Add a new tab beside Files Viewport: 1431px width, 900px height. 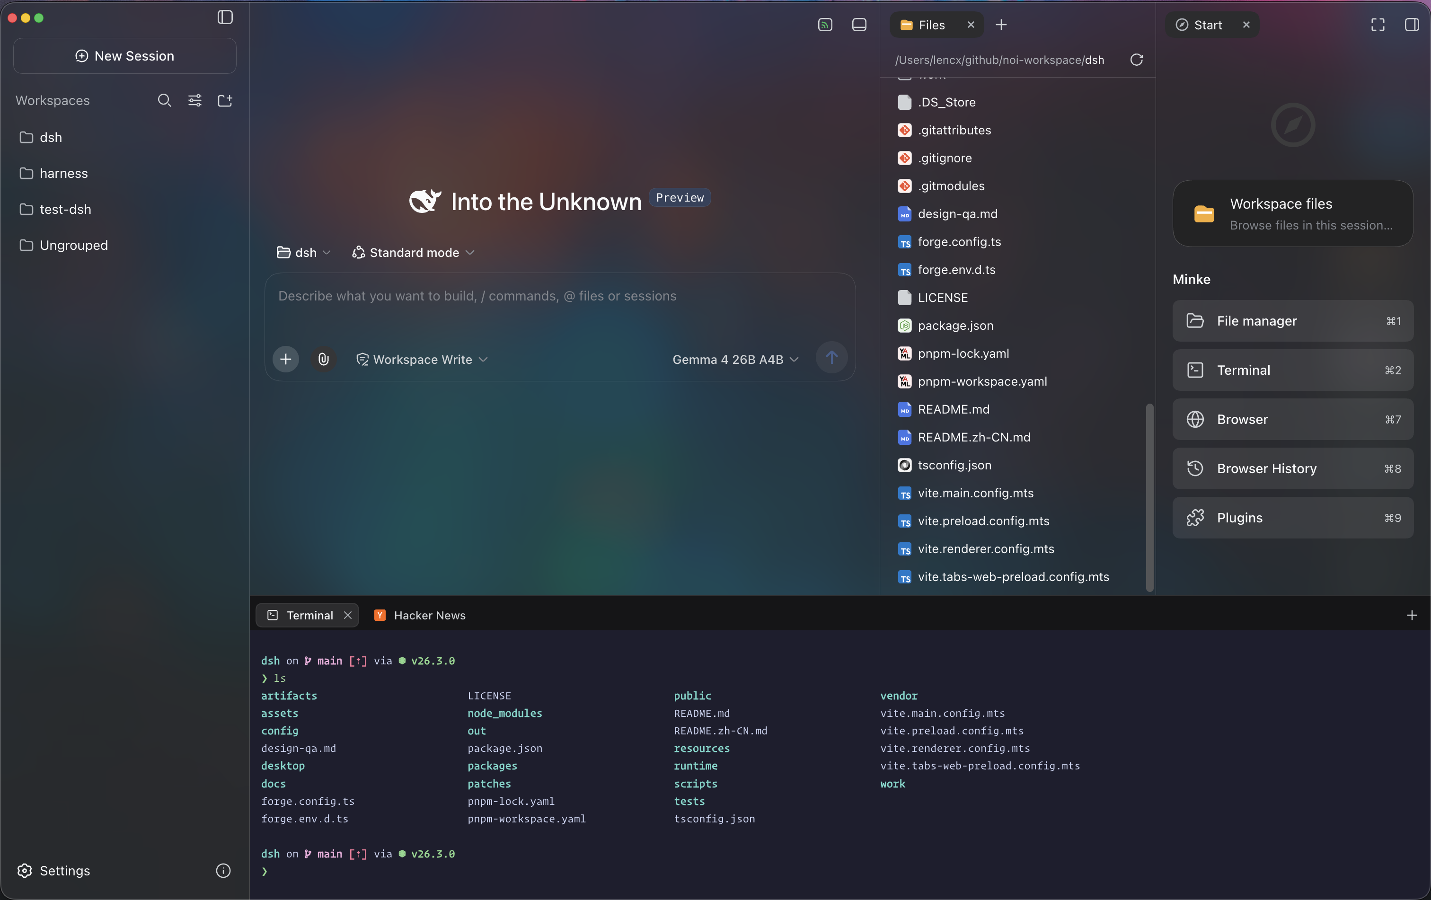tap(1001, 24)
